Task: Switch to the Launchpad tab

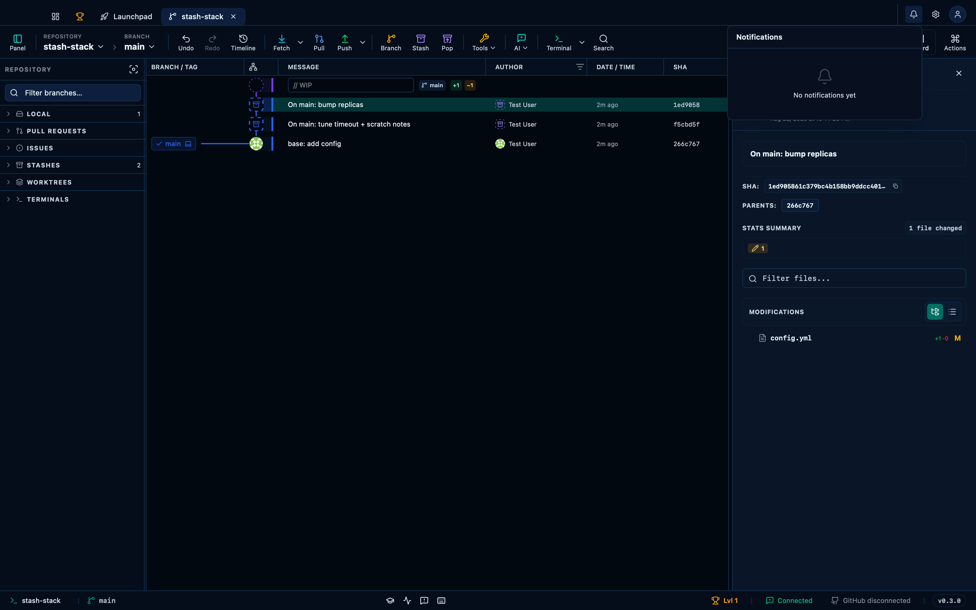Action: pyautogui.click(x=126, y=16)
